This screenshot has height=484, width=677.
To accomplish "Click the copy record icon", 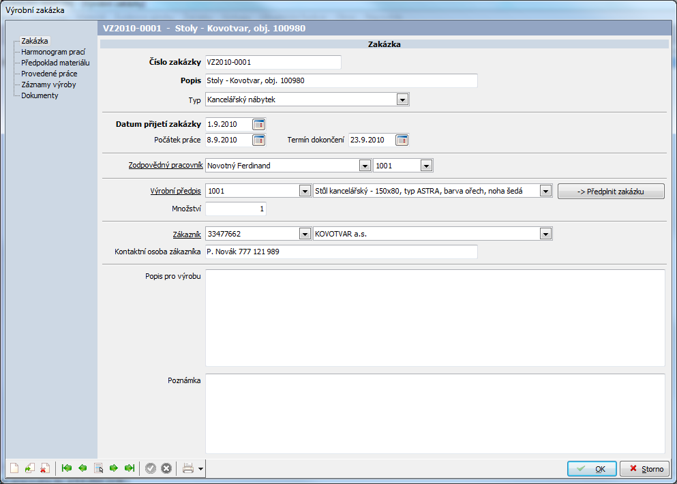I will click(29, 468).
